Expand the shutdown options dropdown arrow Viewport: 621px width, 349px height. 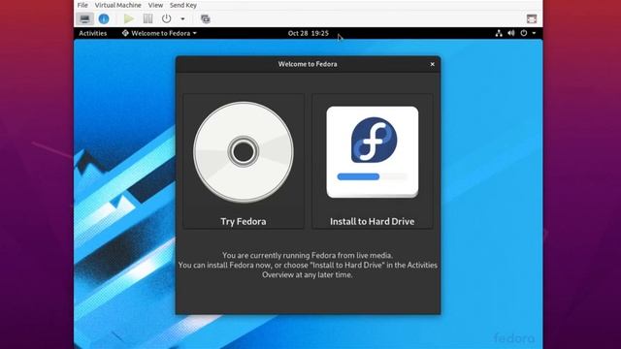[182, 19]
